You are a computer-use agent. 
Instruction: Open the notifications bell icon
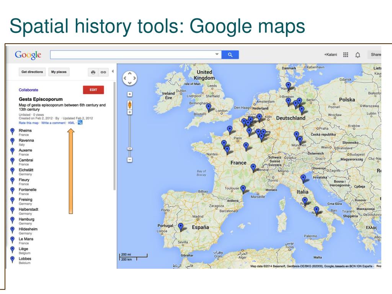click(358, 55)
